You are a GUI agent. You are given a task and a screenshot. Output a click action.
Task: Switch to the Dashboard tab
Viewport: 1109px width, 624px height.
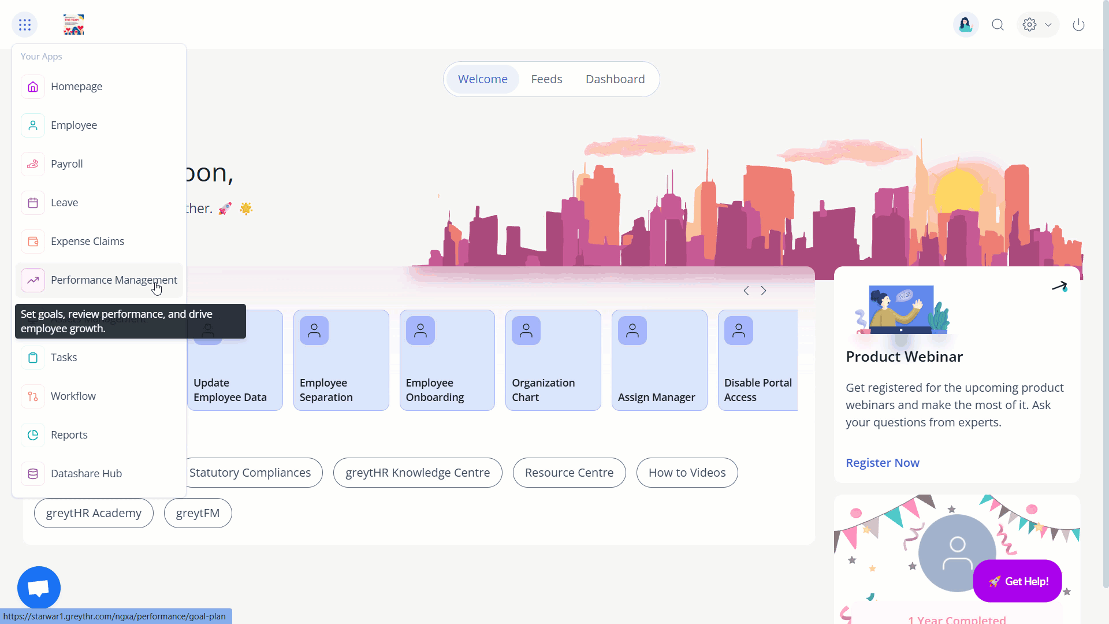(x=615, y=79)
